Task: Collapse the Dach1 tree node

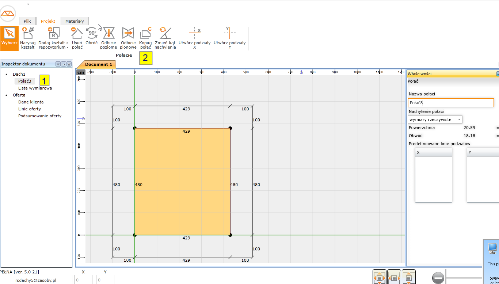Action: point(6,75)
